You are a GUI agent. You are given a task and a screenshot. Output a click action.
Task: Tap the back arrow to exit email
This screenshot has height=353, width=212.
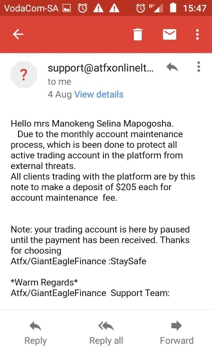[18, 34]
